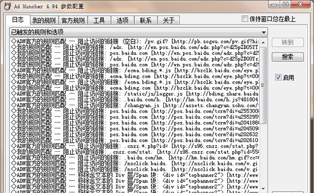Select log row /static/js/logger.js
The width and height of the screenshot is (314, 193).
click(x=134, y=94)
